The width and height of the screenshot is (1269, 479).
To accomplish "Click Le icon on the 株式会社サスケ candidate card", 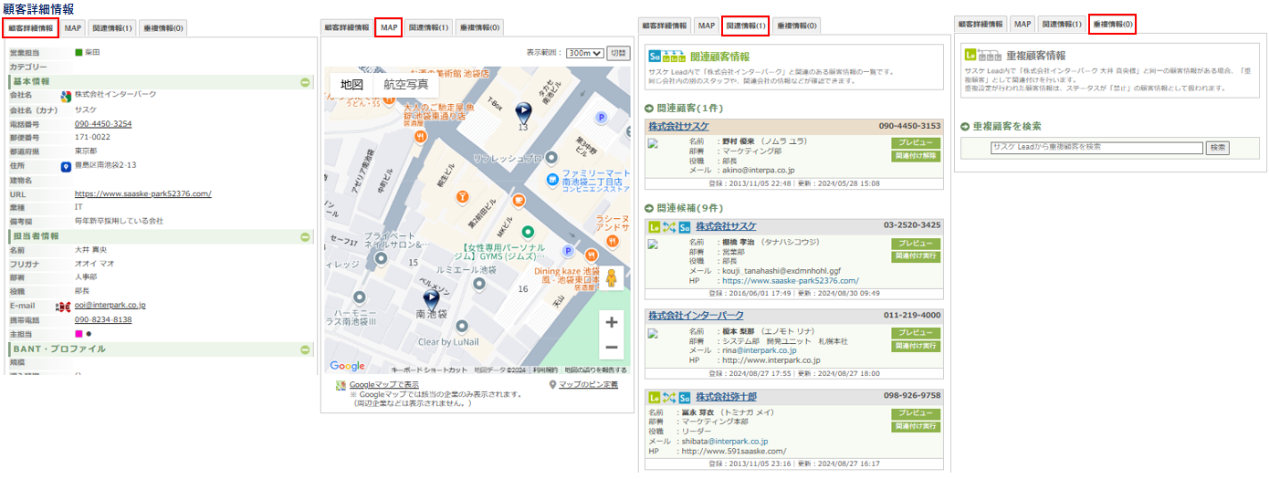I will click(655, 225).
